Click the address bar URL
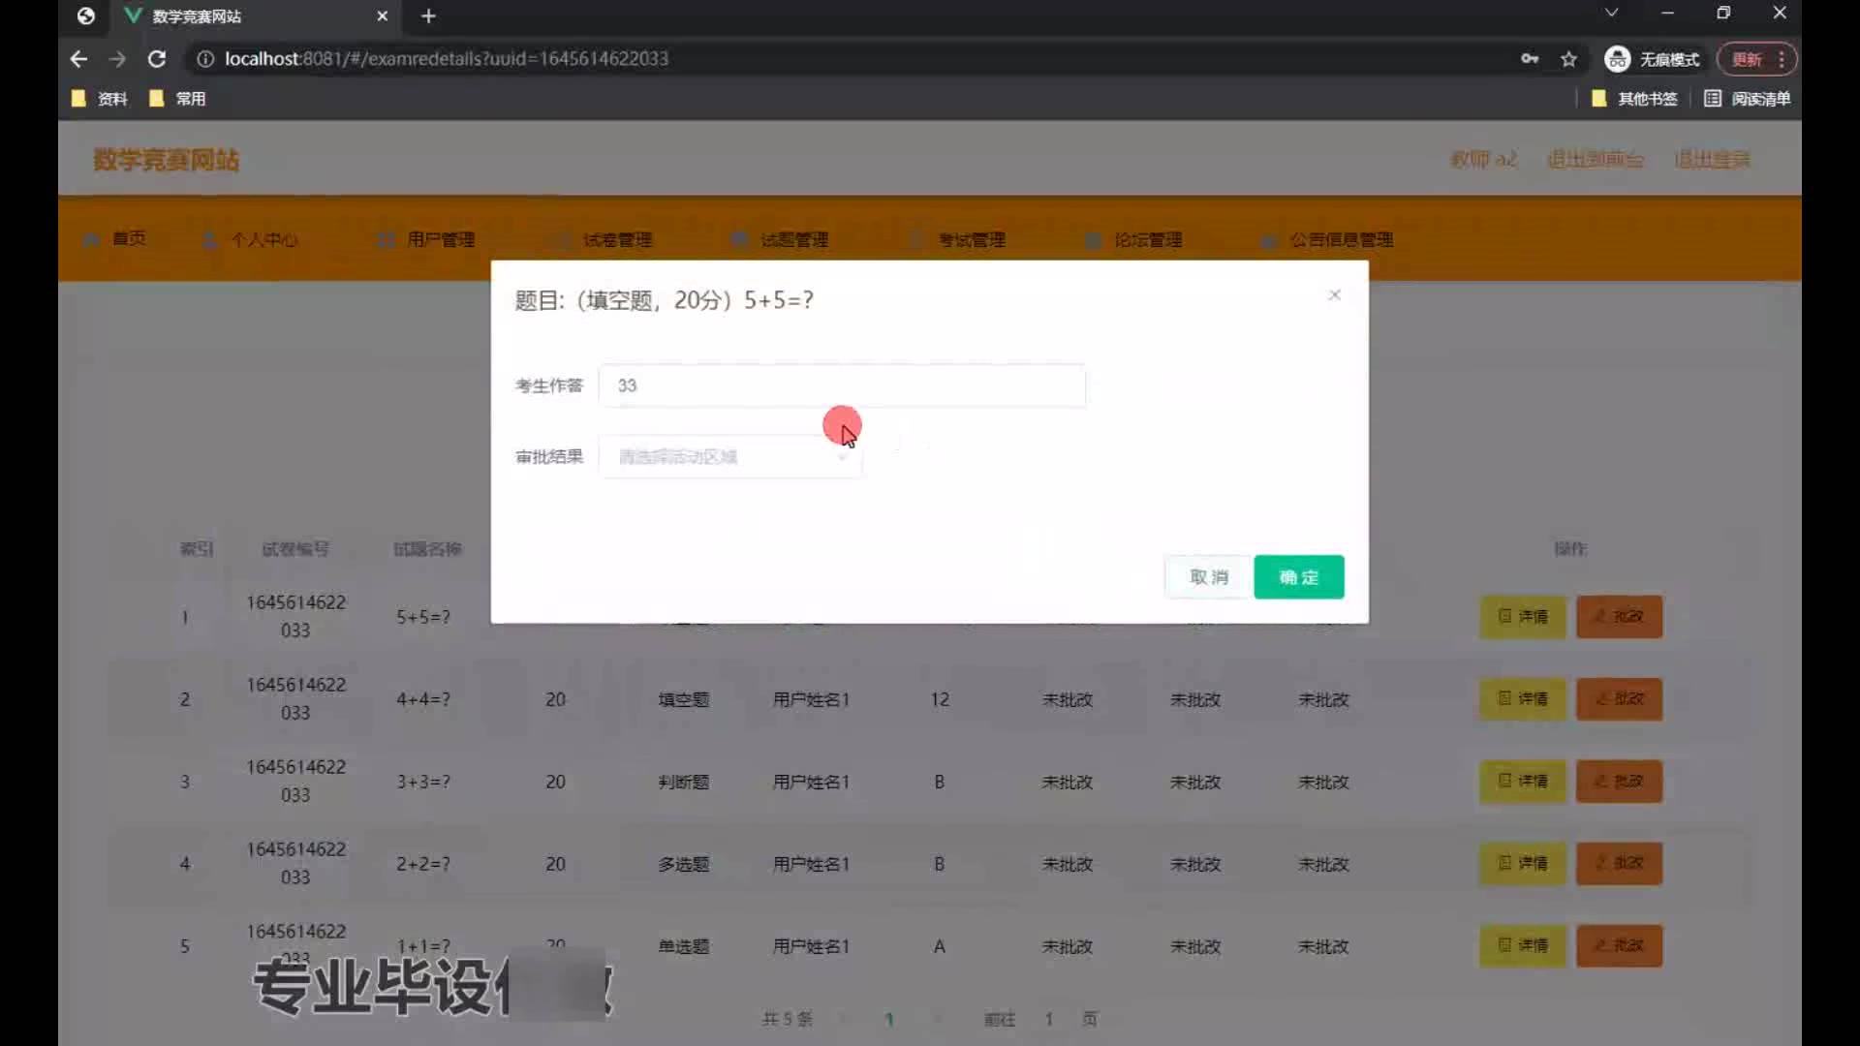 [446, 59]
